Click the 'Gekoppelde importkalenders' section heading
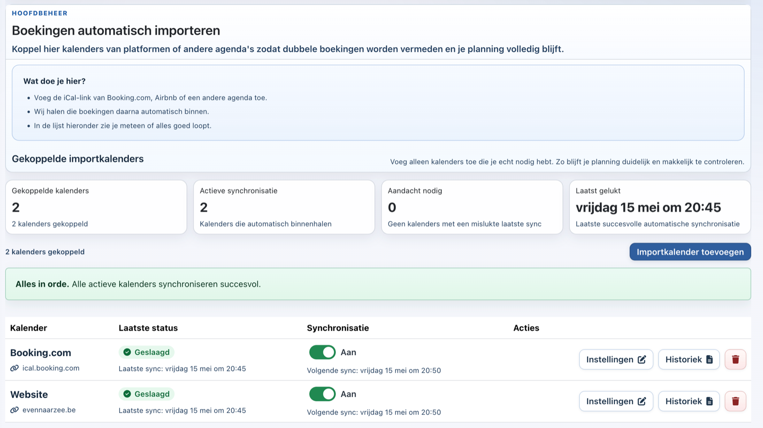The height and width of the screenshot is (428, 763). (x=78, y=159)
